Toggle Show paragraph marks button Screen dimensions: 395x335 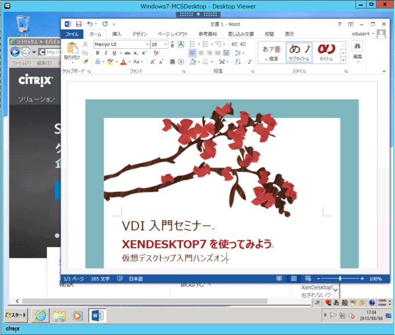click(x=250, y=62)
